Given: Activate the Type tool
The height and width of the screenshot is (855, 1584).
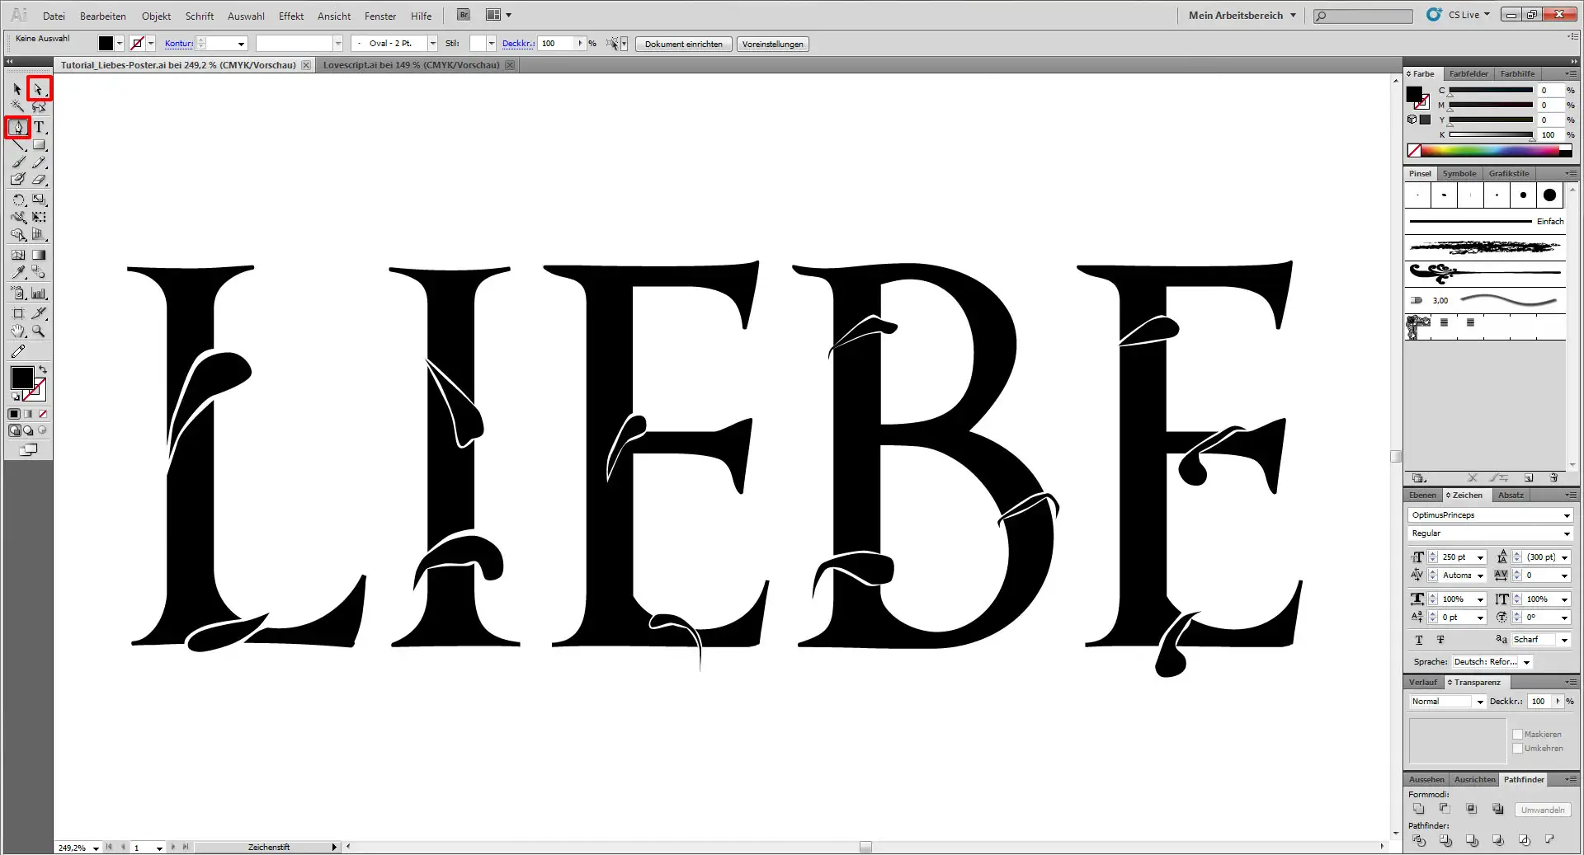Looking at the screenshot, I should point(40,128).
